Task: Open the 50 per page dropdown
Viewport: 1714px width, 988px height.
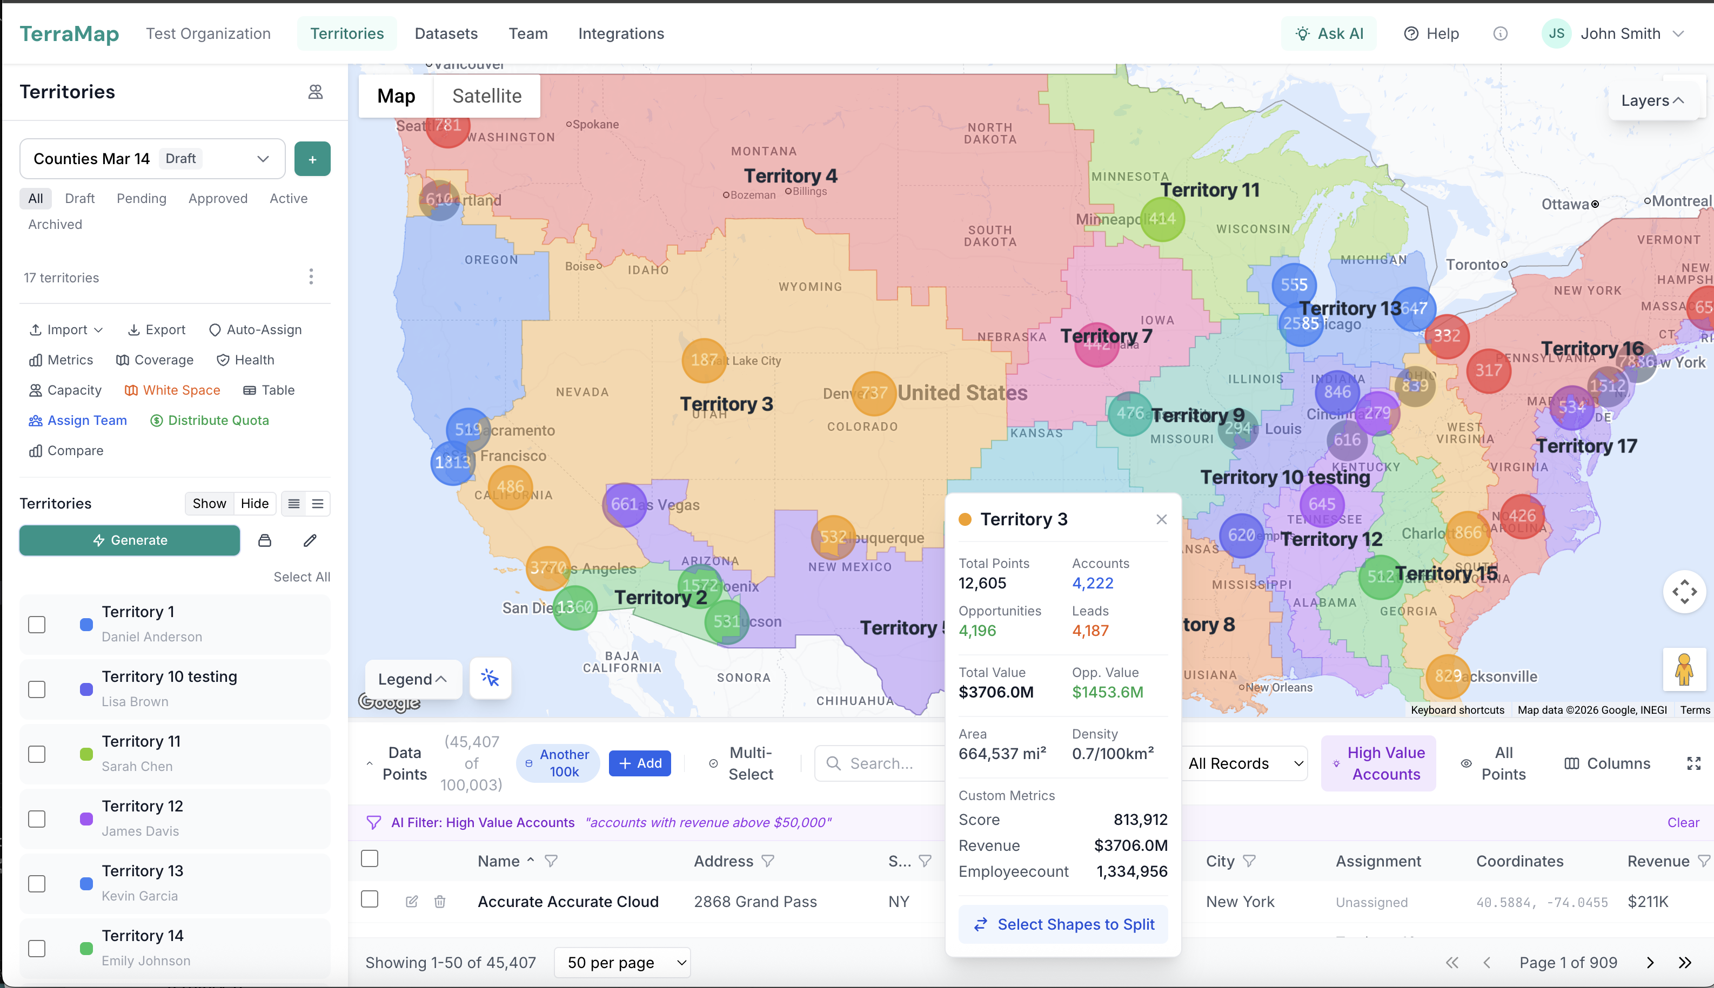Action: (622, 962)
